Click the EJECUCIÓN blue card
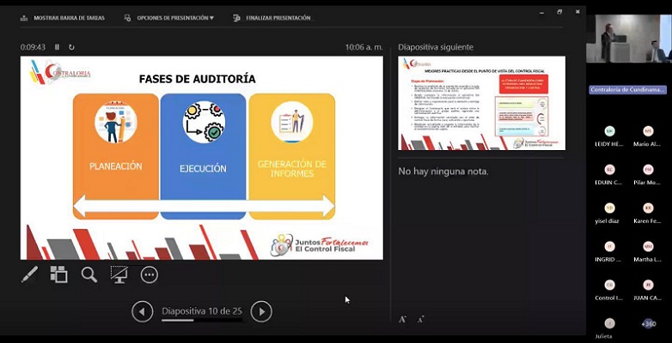The height and width of the screenshot is (343, 672). click(203, 157)
